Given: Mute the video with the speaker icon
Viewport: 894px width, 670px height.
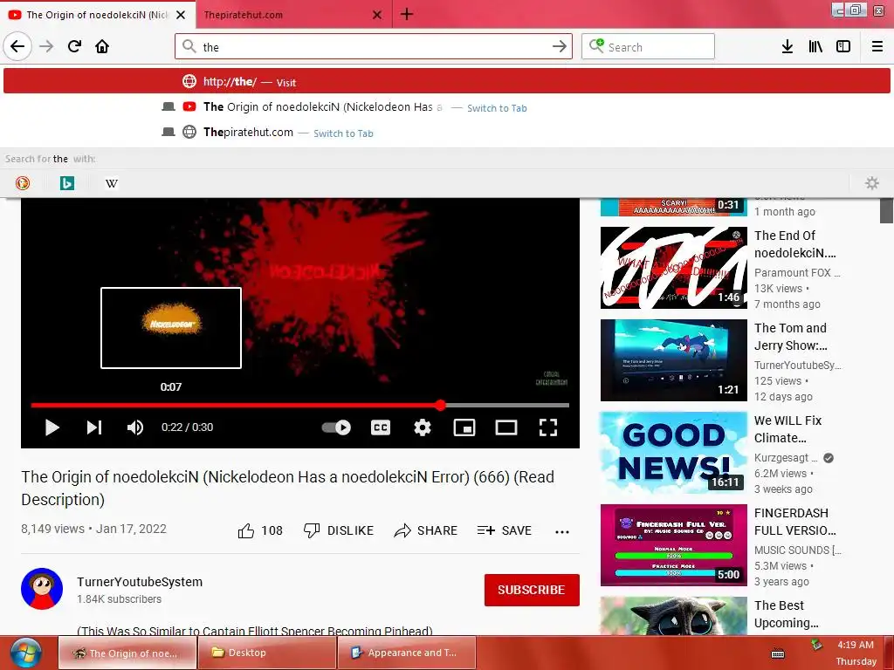Looking at the screenshot, I should coord(135,427).
